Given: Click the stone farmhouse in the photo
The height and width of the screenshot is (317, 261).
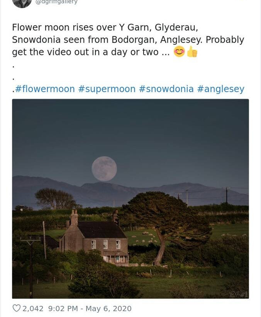Looking at the screenshot, I should (95, 240).
